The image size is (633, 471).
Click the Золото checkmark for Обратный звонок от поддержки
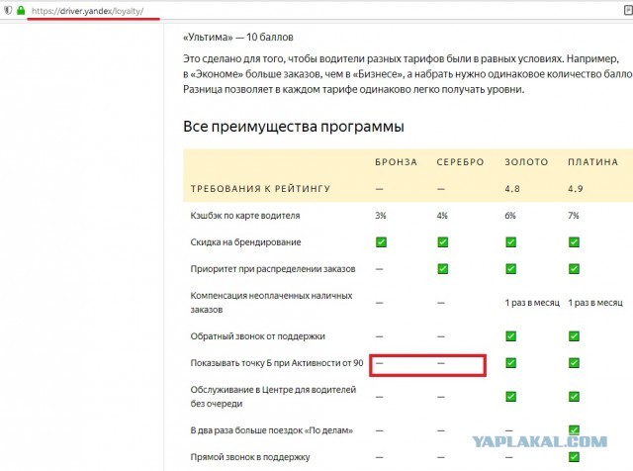(x=510, y=336)
